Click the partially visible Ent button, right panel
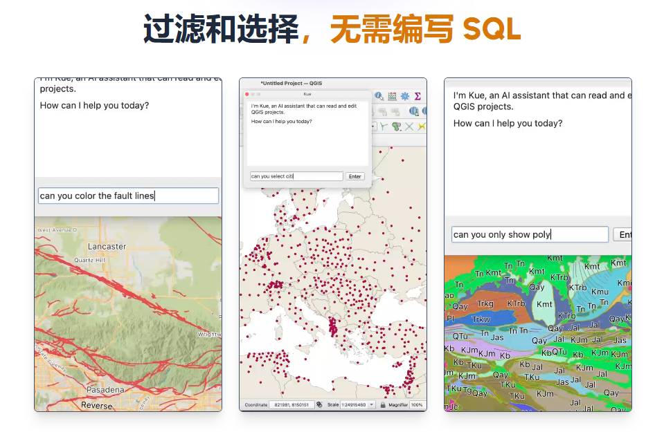The width and height of the screenshot is (655, 432). (x=622, y=234)
